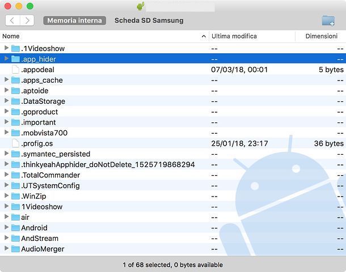This screenshot has width=346, height=272.
Task: Expand the .1Videoshow folder triangle
Action: (x=6, y=48)
